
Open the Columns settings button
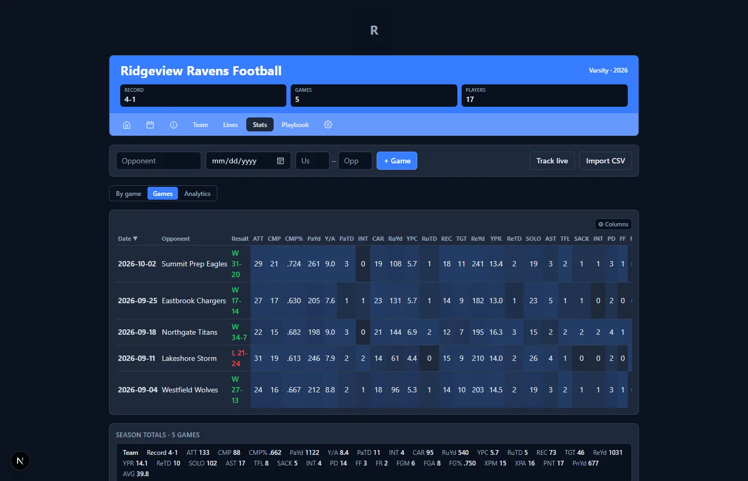coord(613,224)
